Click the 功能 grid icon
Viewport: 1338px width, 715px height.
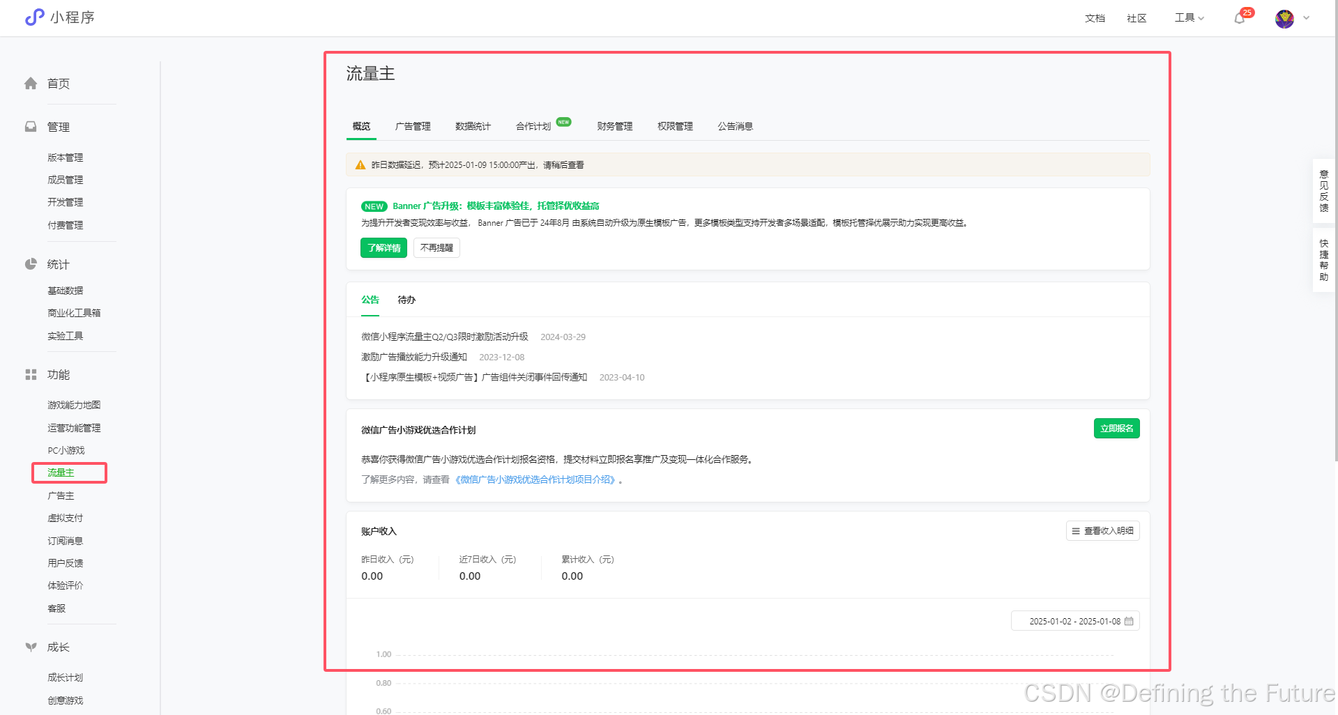(31, 375)
